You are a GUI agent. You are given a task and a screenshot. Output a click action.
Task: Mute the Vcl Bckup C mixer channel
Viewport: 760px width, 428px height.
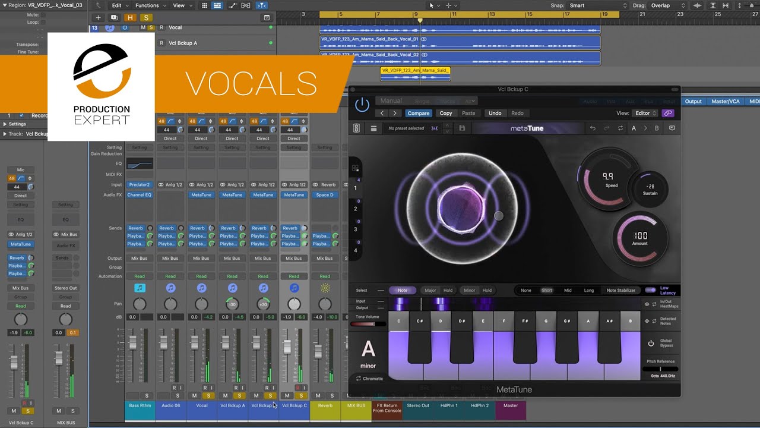click(287, 395)
